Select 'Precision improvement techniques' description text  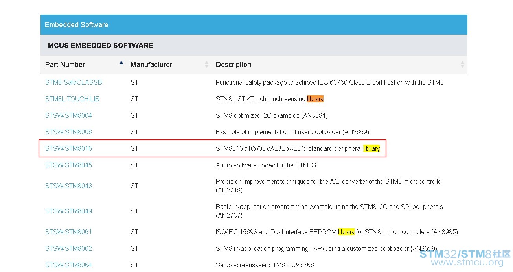click(329, 186)
